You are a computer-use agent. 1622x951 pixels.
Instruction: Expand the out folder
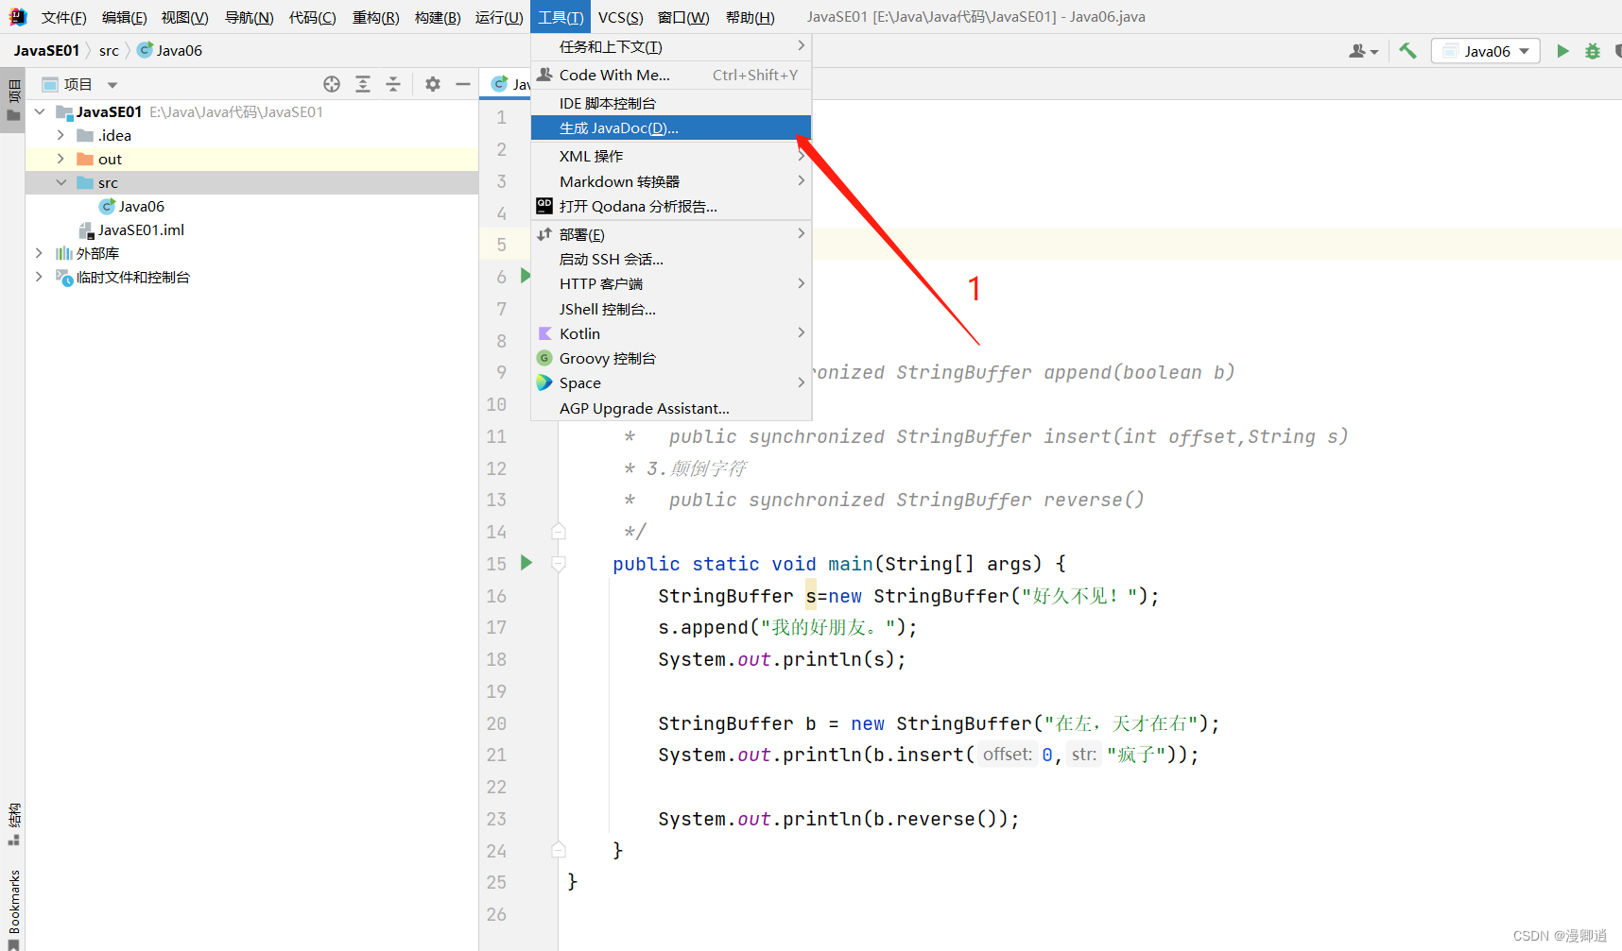60,159
